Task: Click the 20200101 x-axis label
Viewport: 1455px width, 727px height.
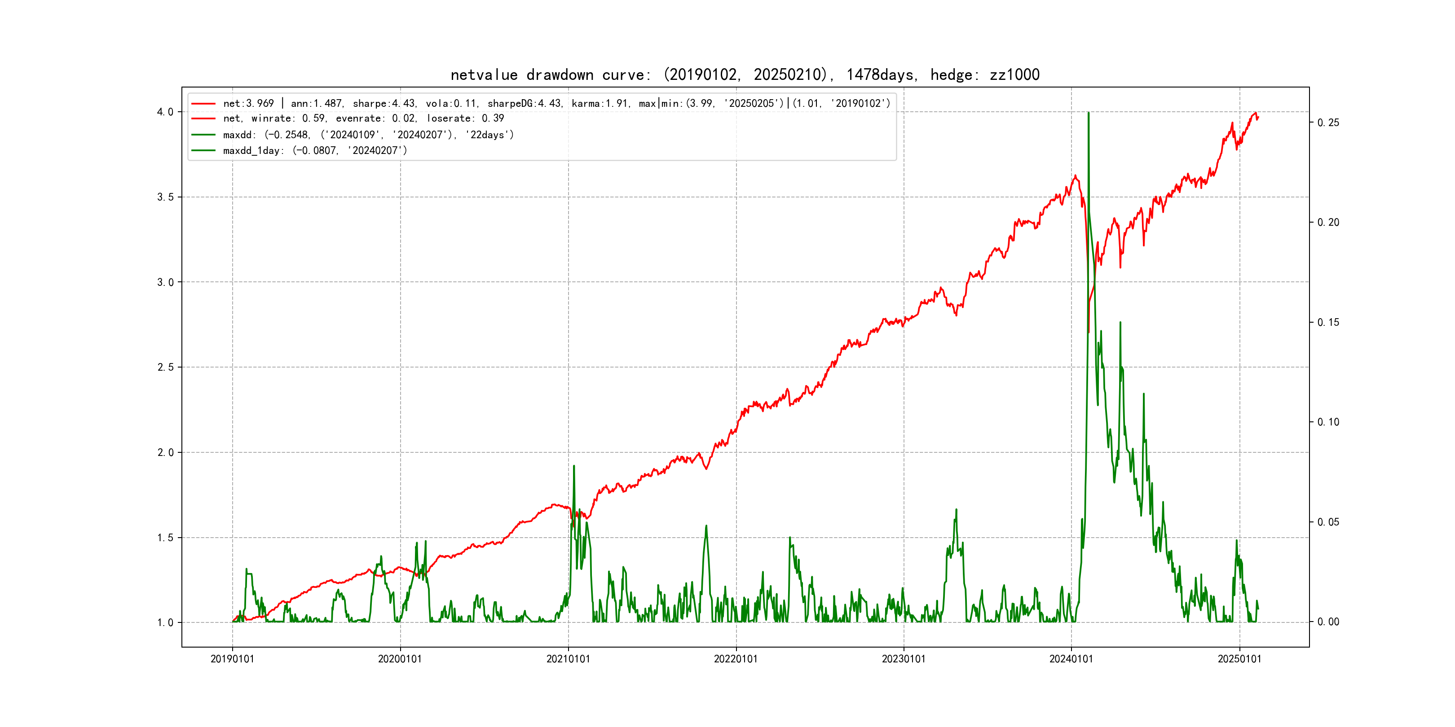Action: (x=400, y=659)
